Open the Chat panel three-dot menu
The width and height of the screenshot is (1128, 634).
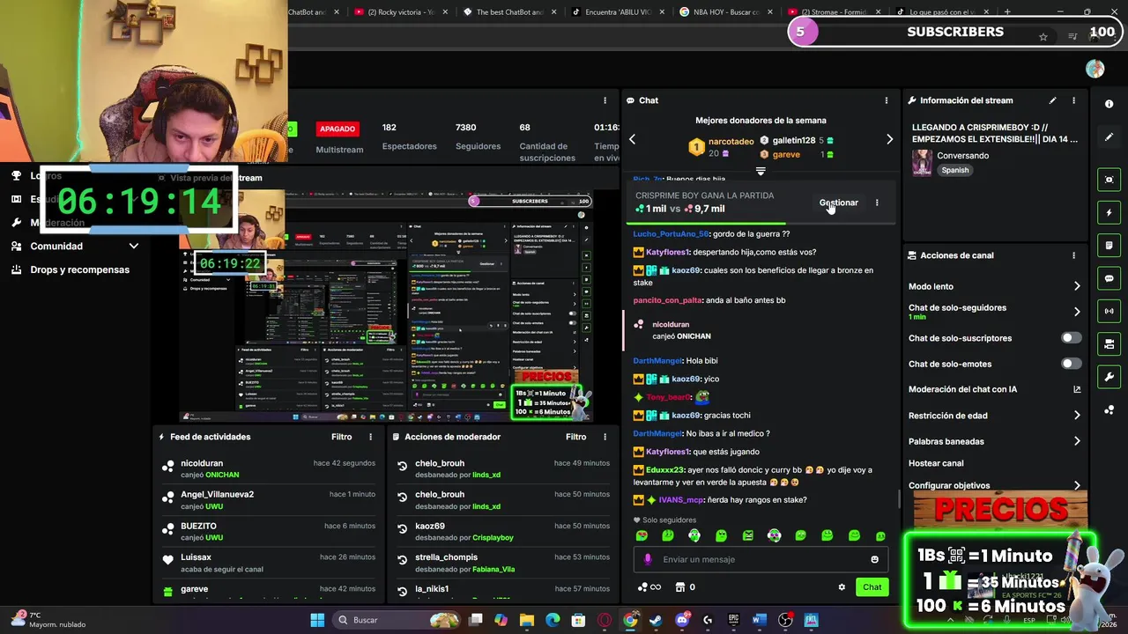887,100
